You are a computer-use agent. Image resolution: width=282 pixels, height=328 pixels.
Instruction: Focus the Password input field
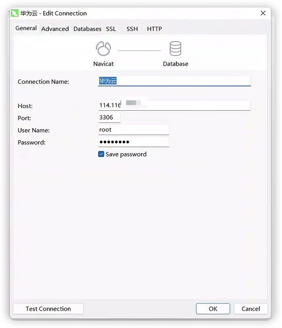tap(133, 142)
